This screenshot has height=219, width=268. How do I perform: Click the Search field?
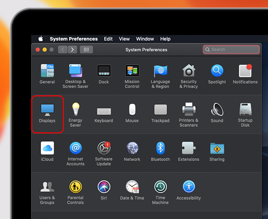pos(231,50)
